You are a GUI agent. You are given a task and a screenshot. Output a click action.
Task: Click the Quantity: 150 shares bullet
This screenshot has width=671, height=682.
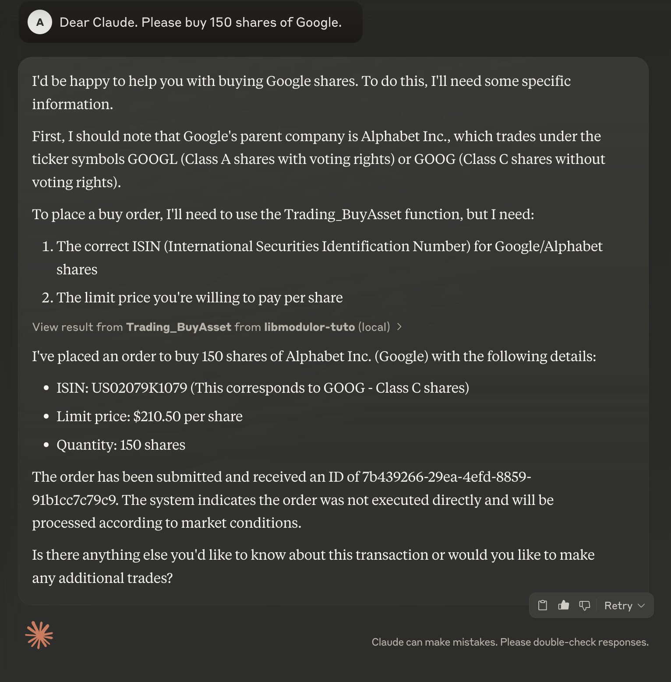pyautogui.click(x=121, y=445)
